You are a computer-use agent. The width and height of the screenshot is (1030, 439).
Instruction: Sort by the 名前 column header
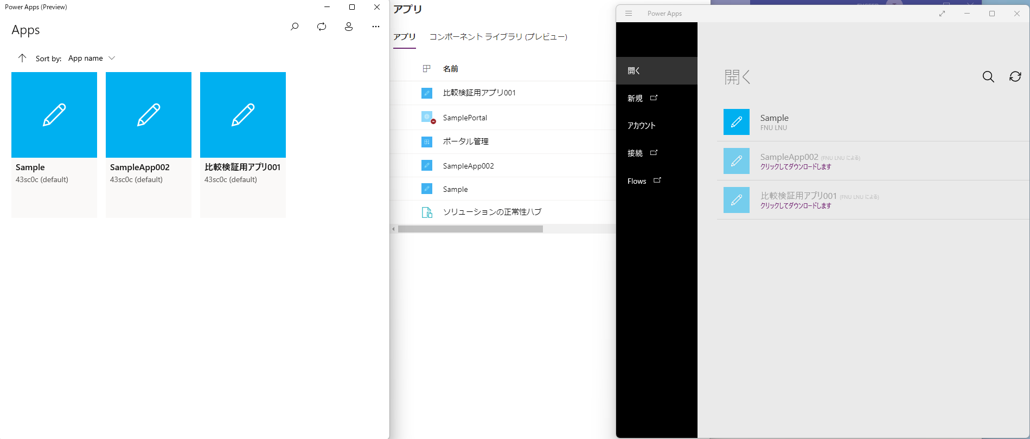[451, 69]
